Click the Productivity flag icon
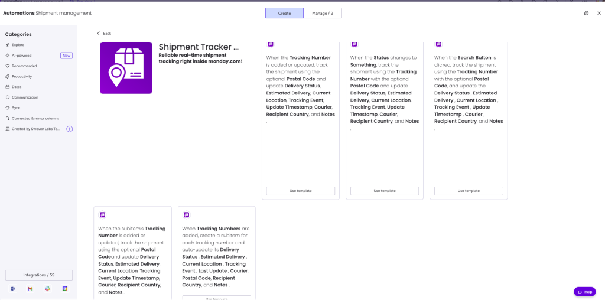Viewport: 605px width, 300px height. [8, 76]
